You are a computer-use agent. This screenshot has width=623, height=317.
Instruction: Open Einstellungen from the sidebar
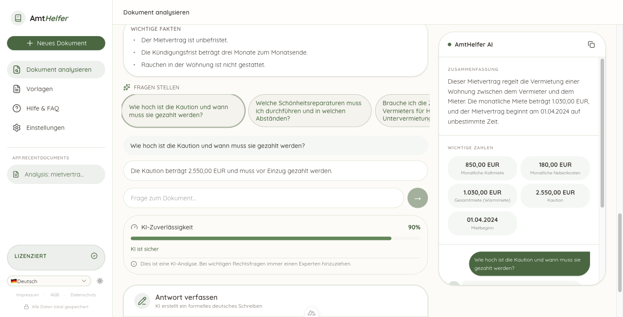tap(45, 128)
